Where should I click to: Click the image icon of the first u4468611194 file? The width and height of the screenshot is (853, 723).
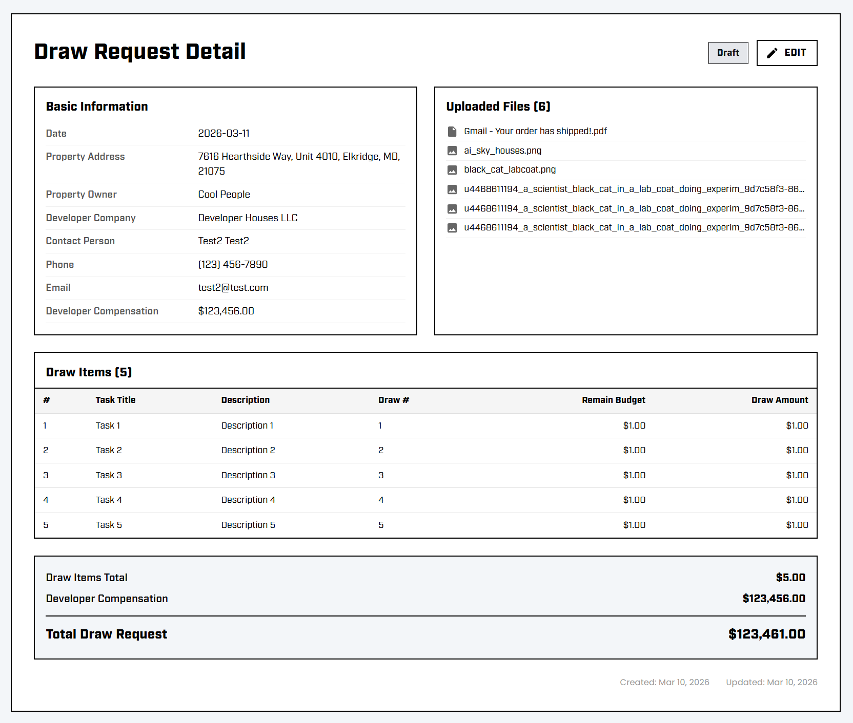click(452, 189)
